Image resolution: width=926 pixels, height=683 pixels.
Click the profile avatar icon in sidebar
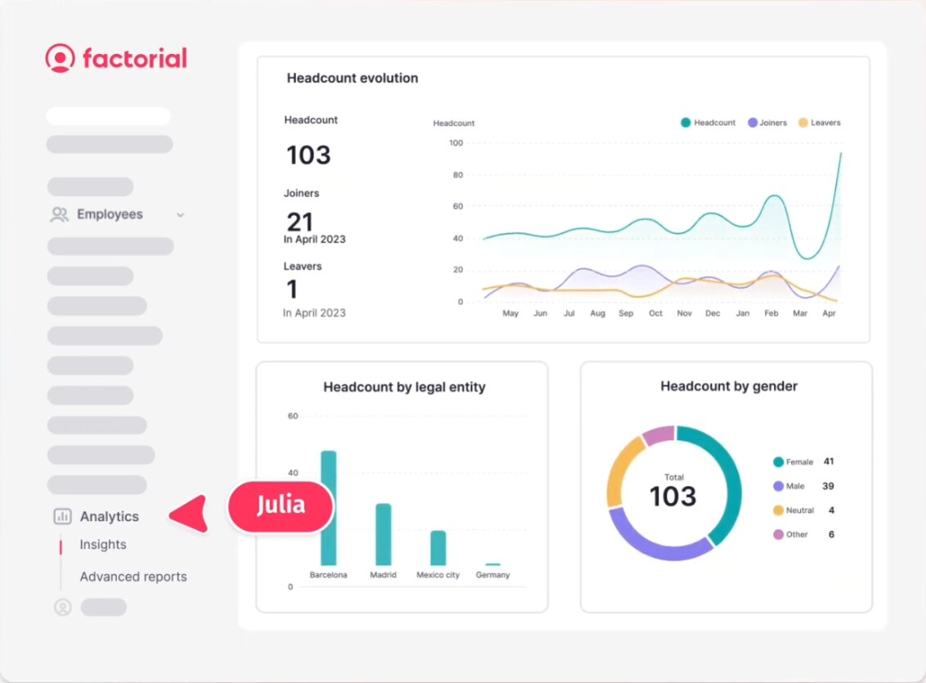(63, 607)
